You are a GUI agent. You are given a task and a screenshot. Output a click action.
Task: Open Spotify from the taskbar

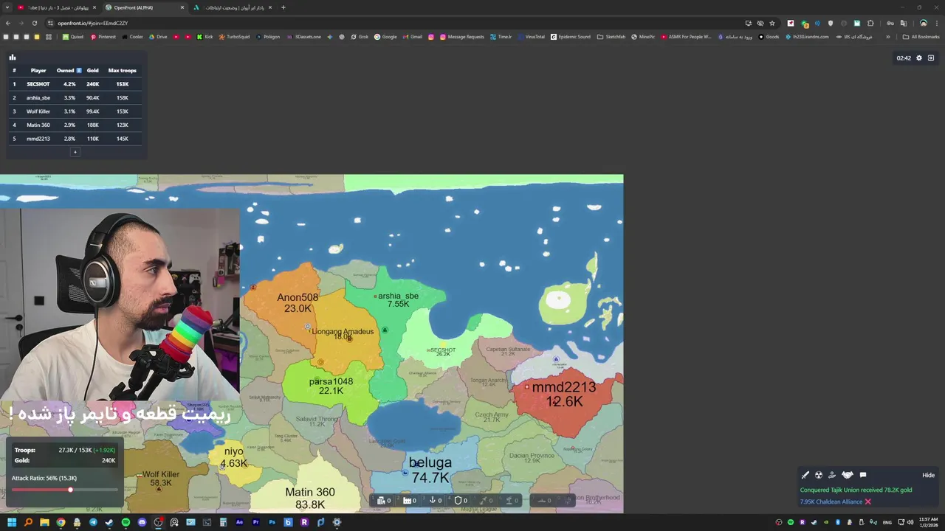click(x=126, y=522)
